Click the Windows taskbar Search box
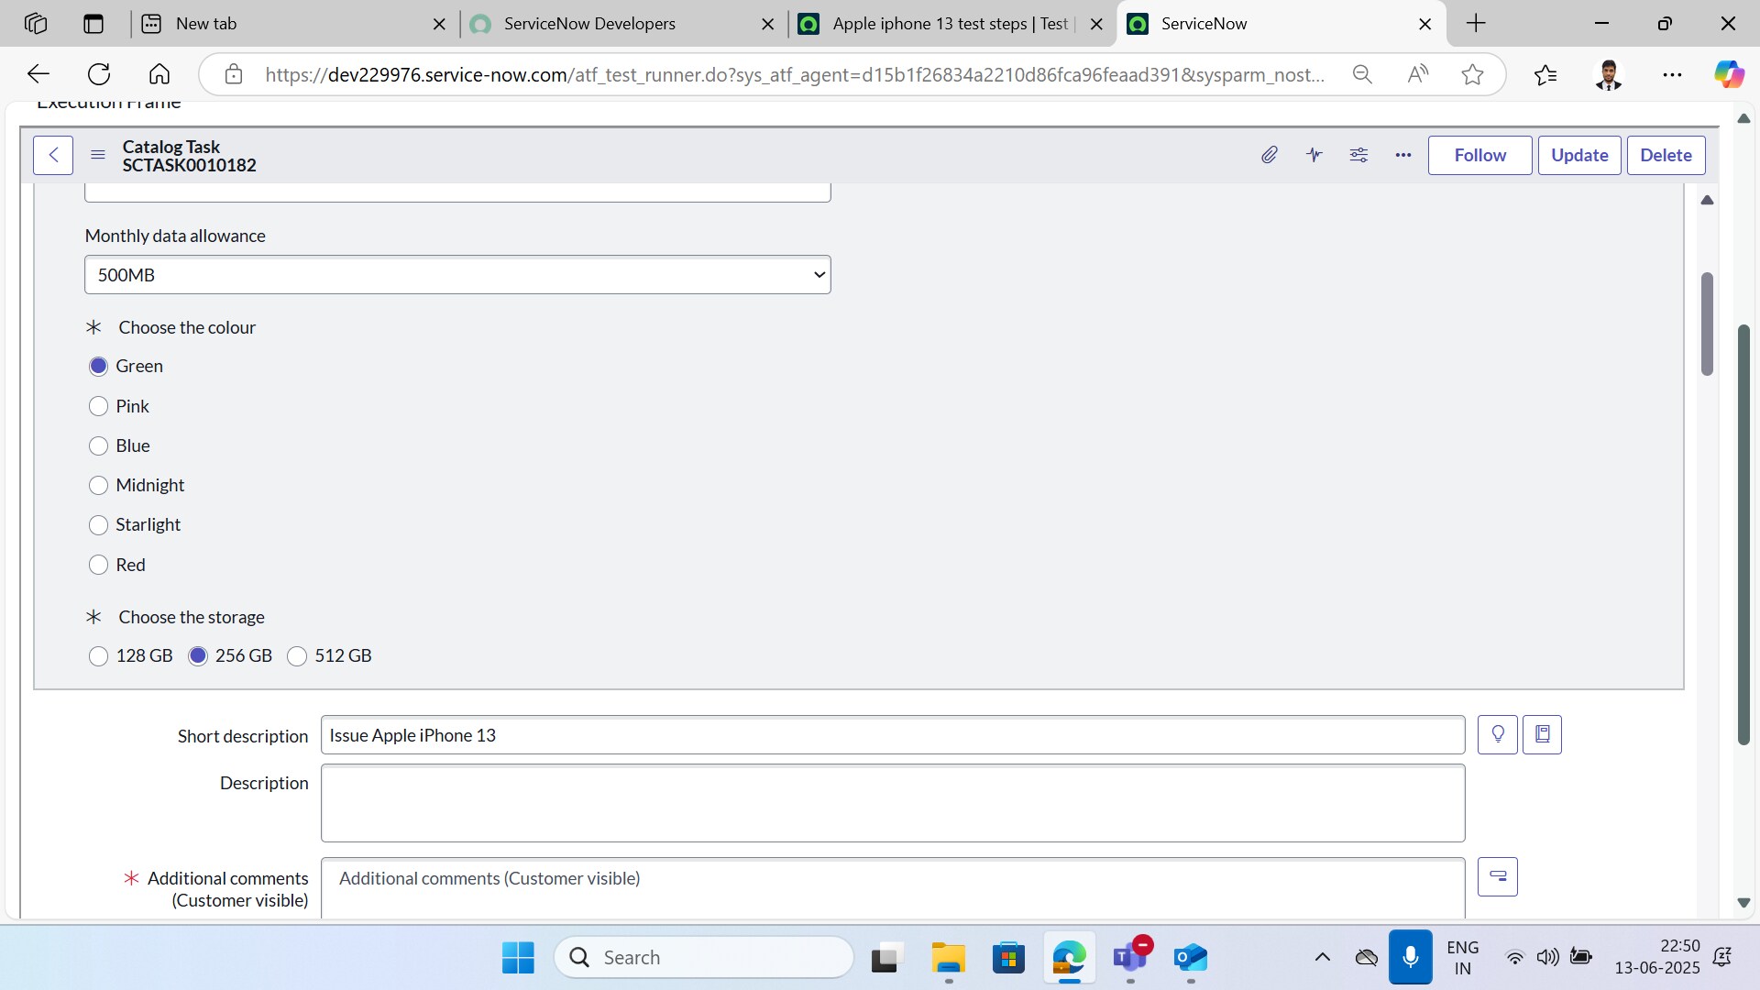Viewport: 1760px width, 990px height. click(x=704, y=957)
